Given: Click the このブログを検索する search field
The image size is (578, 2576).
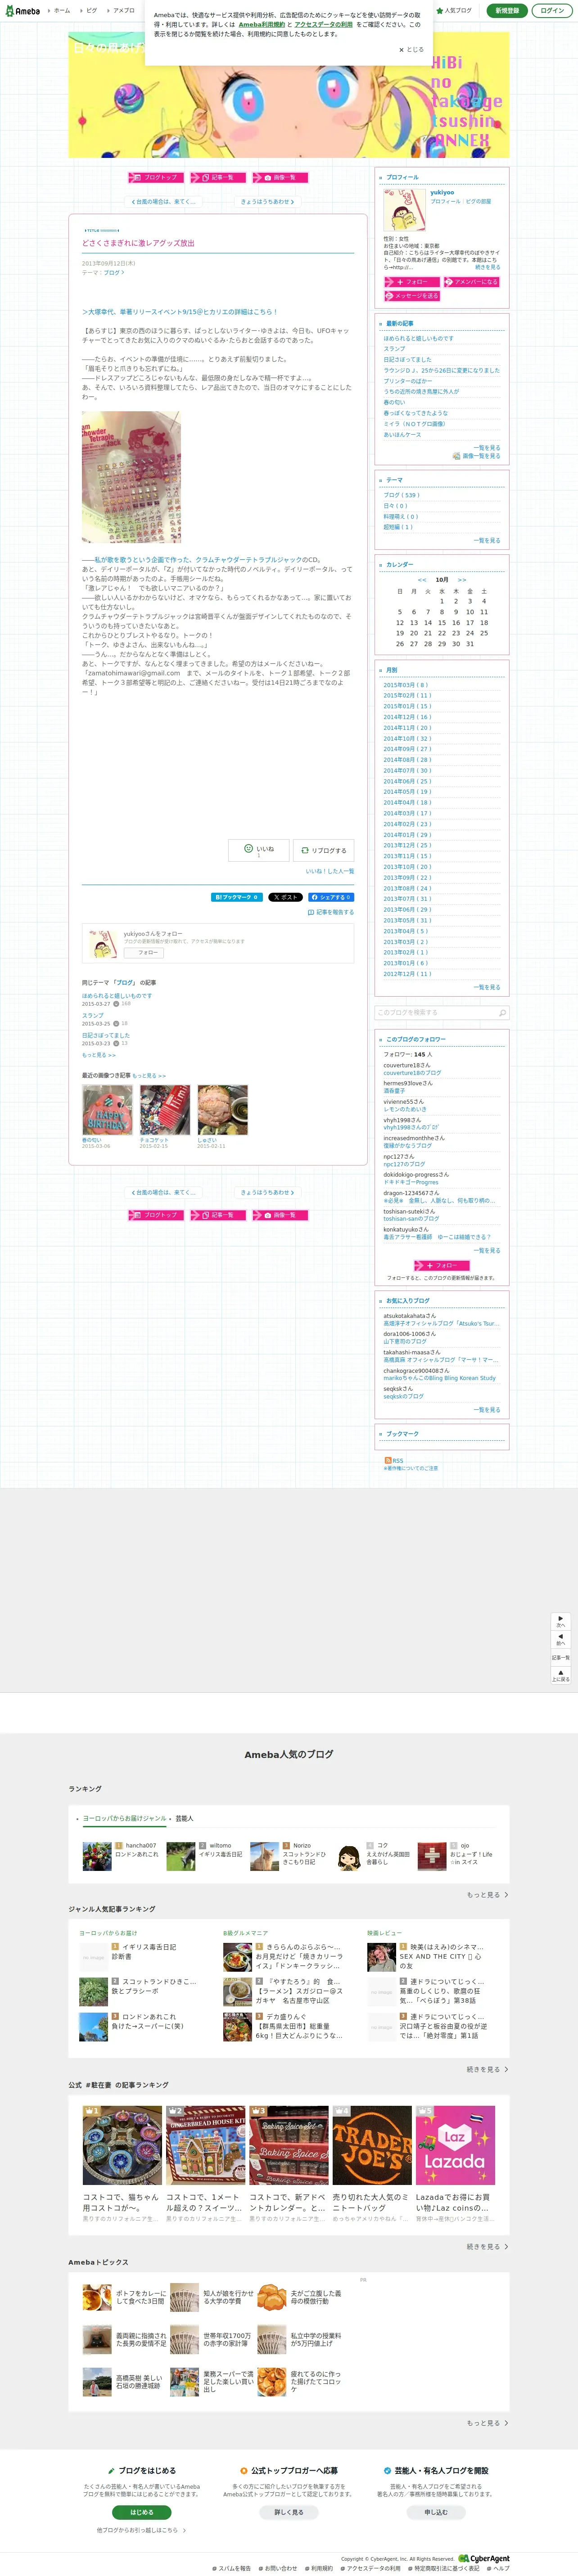Looking at the screenshot, I should coord(435,1013).
